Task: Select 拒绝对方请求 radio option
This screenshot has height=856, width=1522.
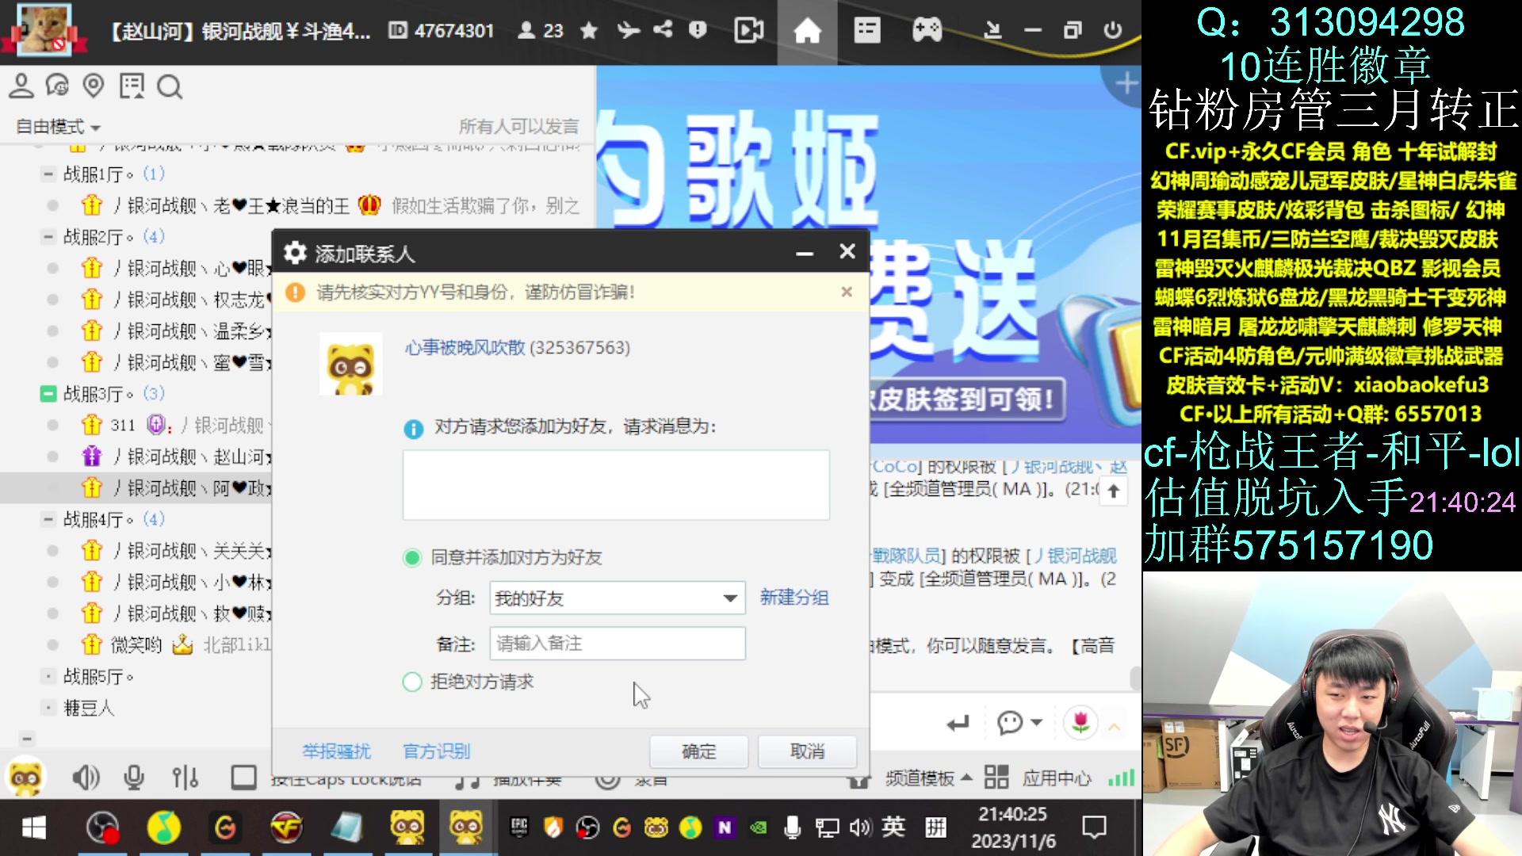Action: tap(411, 682)
